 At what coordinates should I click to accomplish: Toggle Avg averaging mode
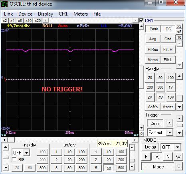[152, 39]
